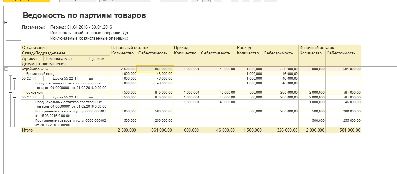397x174 pixels.
Task: Collapse item 55-22-11 under Основной warehouse
Action: 14,97
